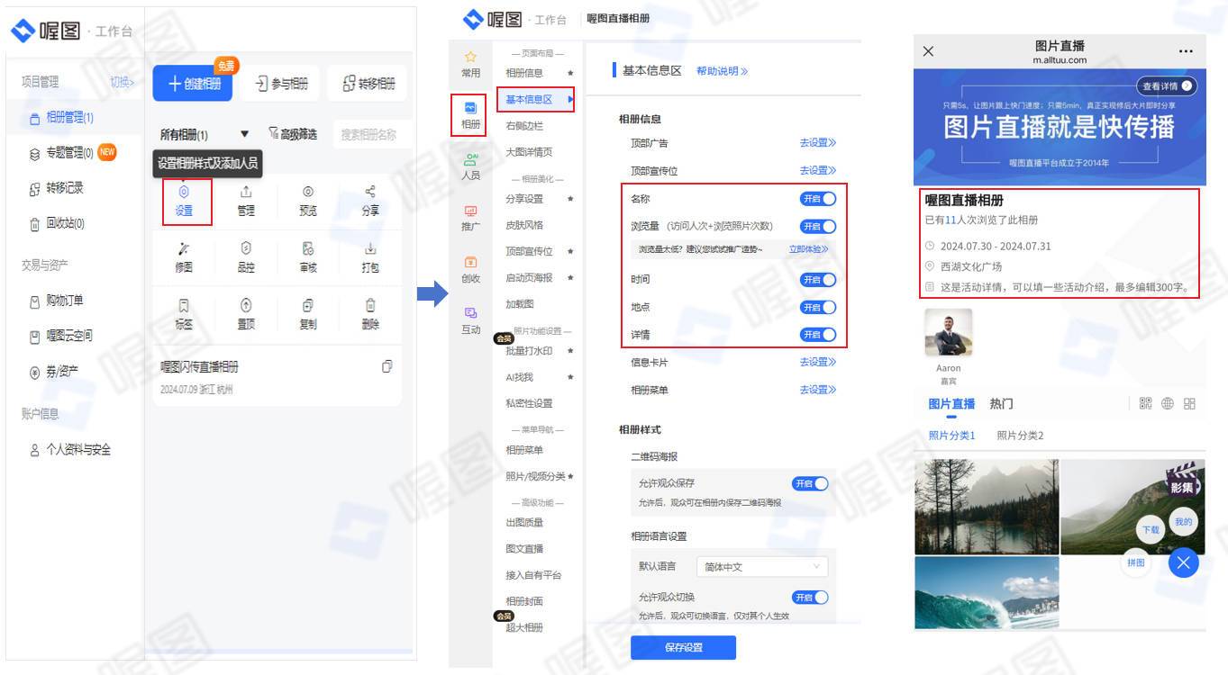Screen dimensions: 1228x675
Task: Click the Aaron guest avatar
Action: click(x=948, y=333)
